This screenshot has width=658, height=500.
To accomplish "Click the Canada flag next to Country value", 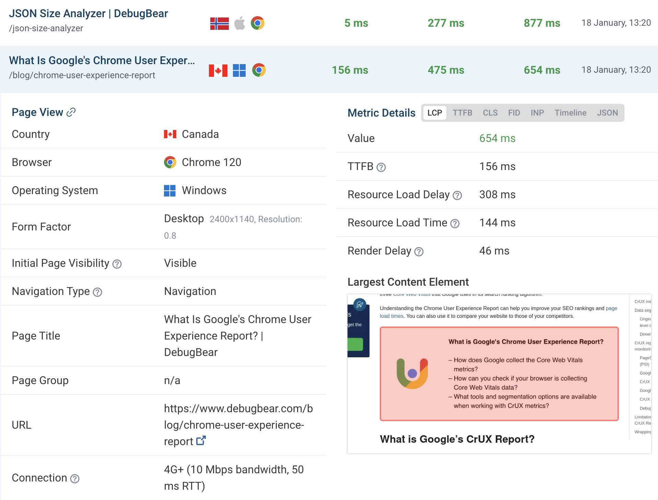I will point(170,134).
